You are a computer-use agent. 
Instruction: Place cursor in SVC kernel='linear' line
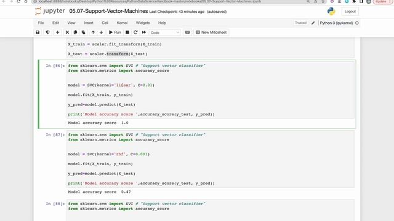(x=111, y=85)
